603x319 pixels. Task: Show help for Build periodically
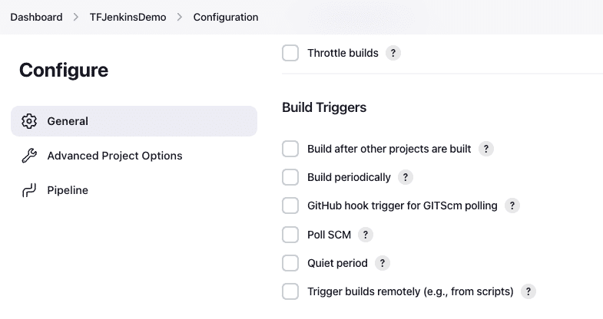tap(406, 177)
